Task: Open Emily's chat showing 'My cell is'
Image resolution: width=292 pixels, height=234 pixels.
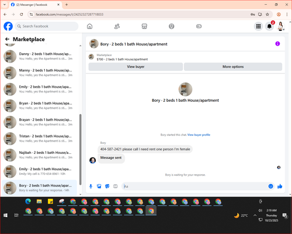Action: point(39,171)
